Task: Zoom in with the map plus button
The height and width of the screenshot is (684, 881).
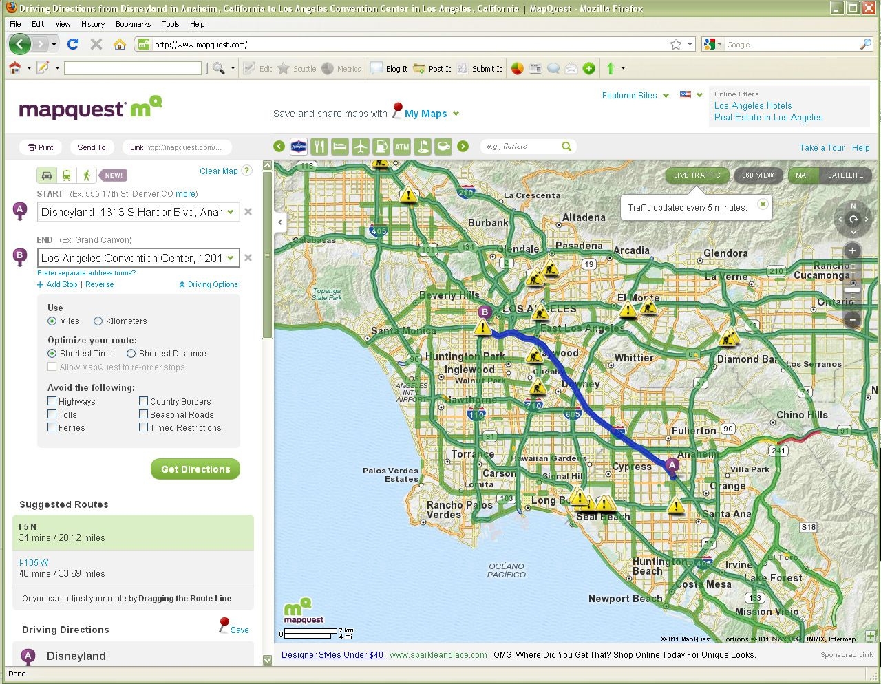Action: click(x=852, y=251)
